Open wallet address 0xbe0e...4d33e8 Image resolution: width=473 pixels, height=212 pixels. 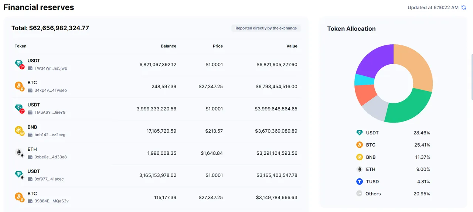[51, 157]
